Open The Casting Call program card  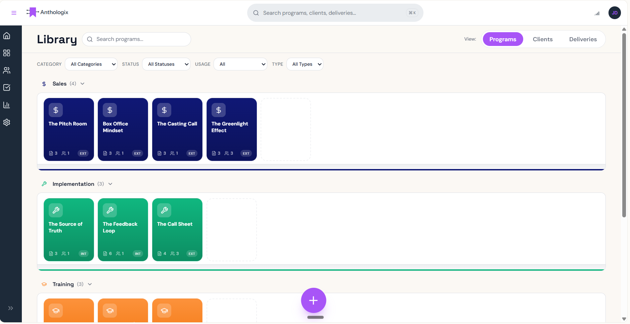click(x=177, y=129)
